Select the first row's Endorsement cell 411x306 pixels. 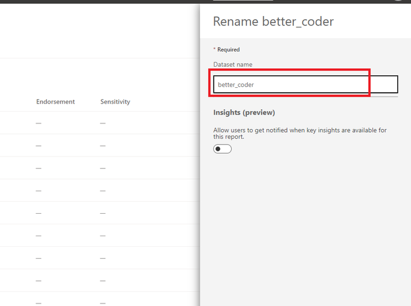click(39, 123)
